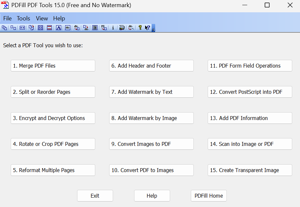Viewport: 300px width, 207px height.
Task: Click the Help button at bottom
Action: pos(152,196)
